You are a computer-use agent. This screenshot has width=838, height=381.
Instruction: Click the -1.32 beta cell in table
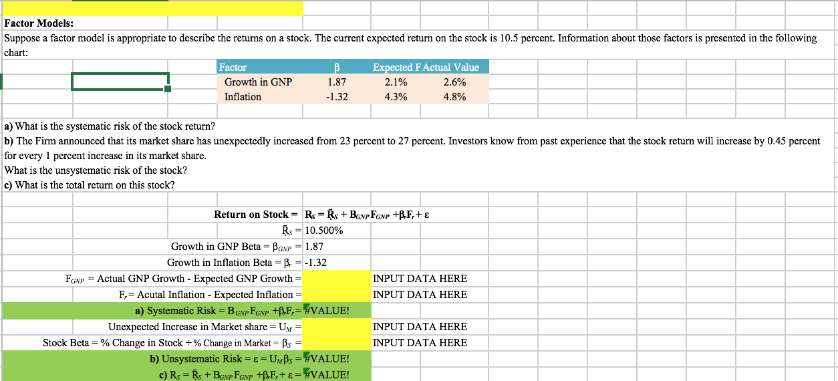337,96
